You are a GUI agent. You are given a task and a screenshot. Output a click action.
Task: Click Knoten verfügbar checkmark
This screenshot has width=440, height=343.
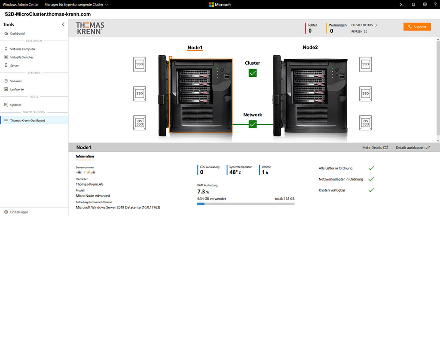[x=371, y=190]
